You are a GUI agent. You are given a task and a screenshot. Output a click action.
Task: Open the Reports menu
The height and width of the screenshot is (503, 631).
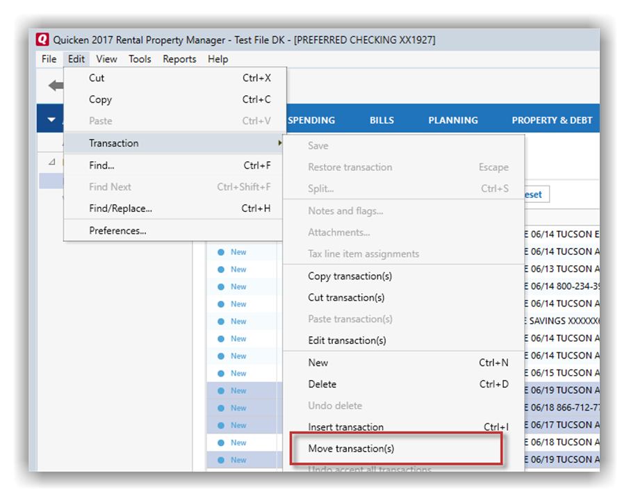pyautogui.click(x=179, y=59)
